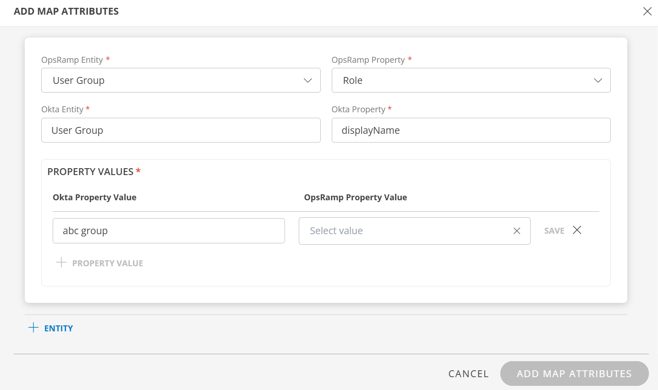The height and width of the screenshot is (390, 658).
Task: Select the Okta Property field showing displayName
Action: 471,130
